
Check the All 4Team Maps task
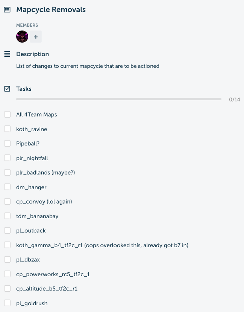point(8,115)
